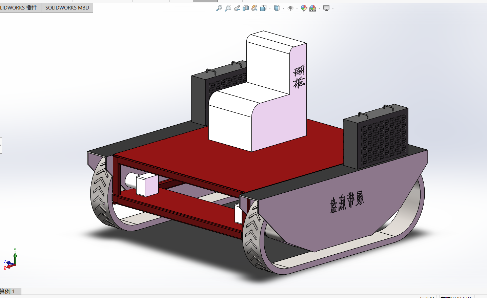
Task: Expand the View Settings dropdown arrow
Action: point(333,8)
